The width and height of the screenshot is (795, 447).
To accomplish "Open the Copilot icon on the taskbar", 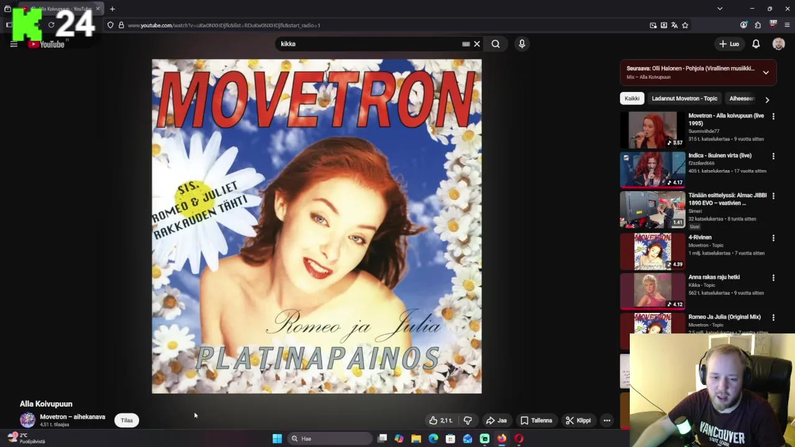I will pos(399,438).
